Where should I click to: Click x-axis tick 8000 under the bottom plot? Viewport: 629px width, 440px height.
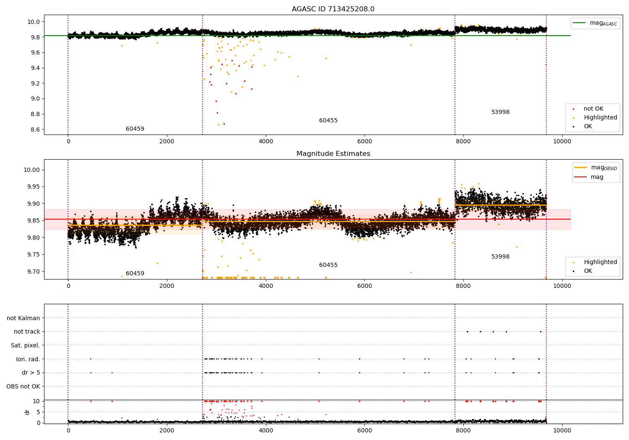[463, 430]
